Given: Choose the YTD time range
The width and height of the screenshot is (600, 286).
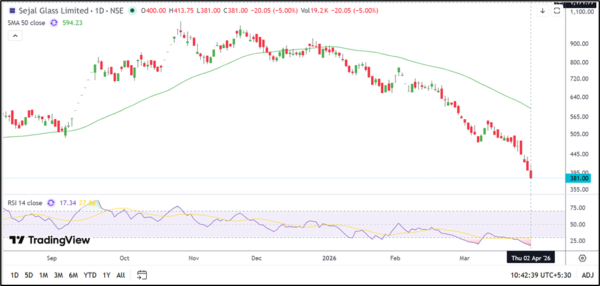Looking at the screenshot, I should tap(90, 275).
